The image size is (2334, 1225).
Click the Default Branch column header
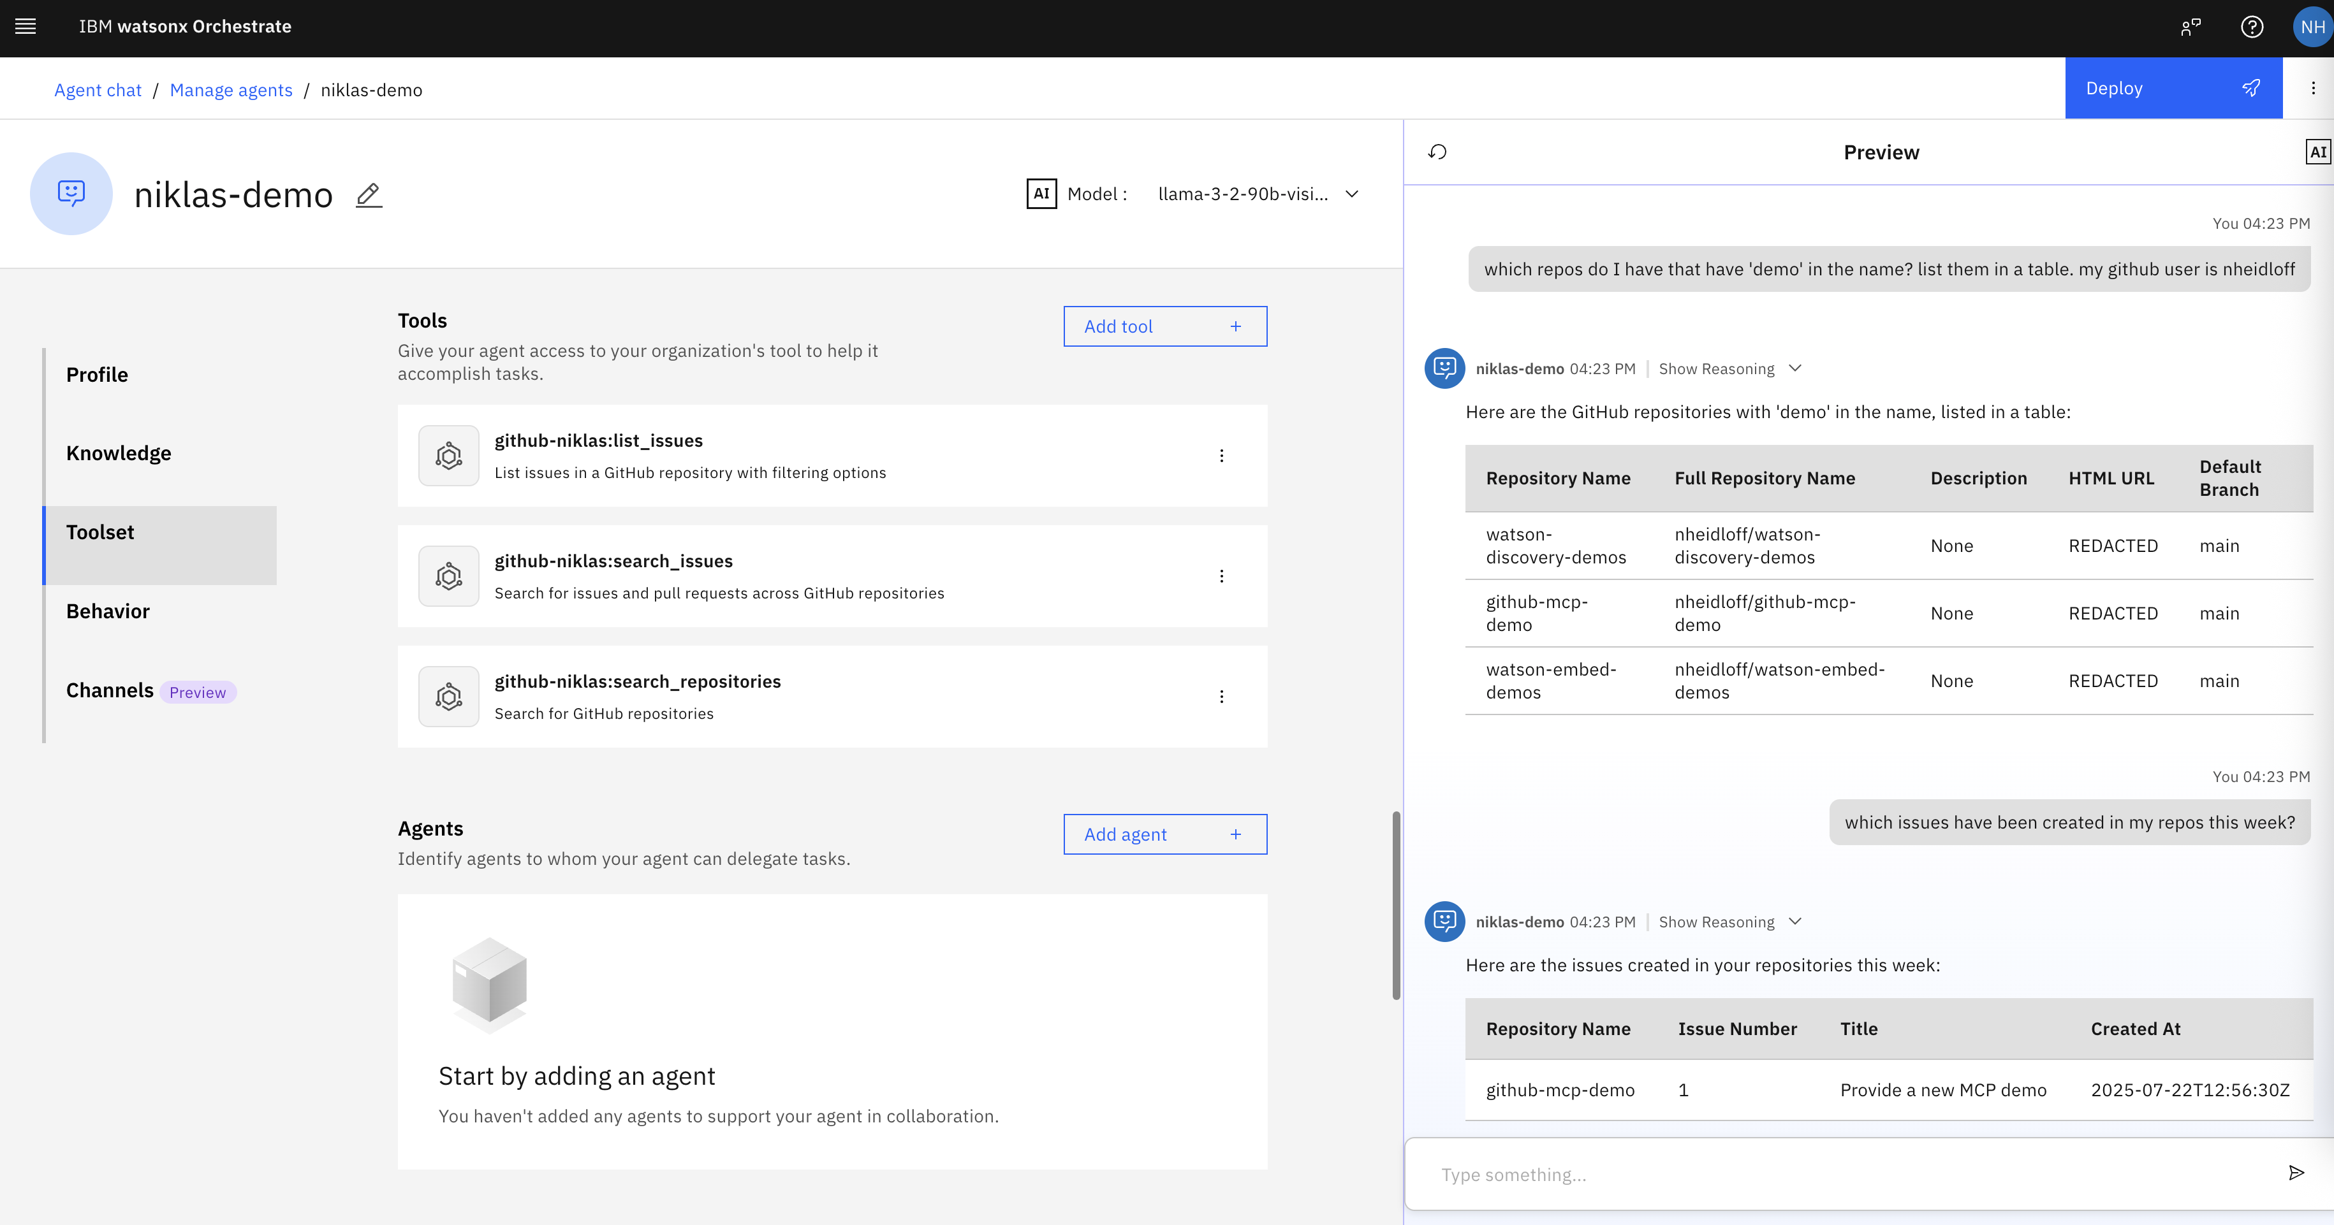click(2230, 478)
